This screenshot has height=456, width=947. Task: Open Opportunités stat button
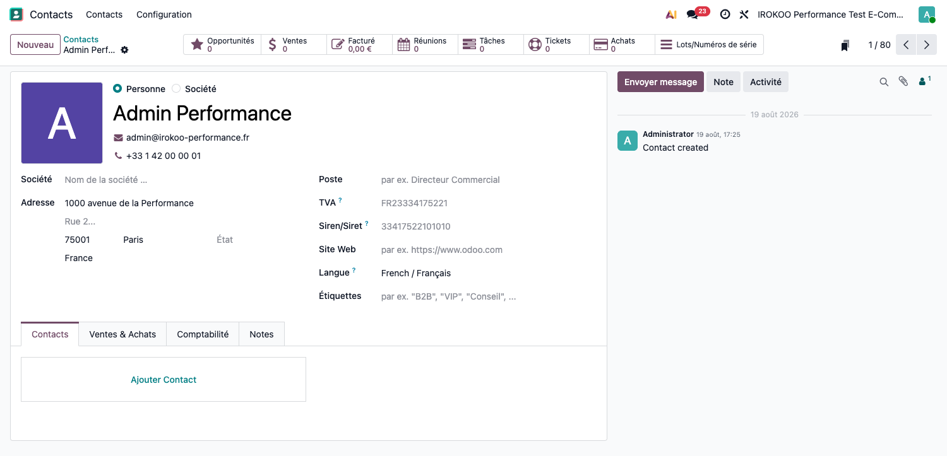[222, 45]
